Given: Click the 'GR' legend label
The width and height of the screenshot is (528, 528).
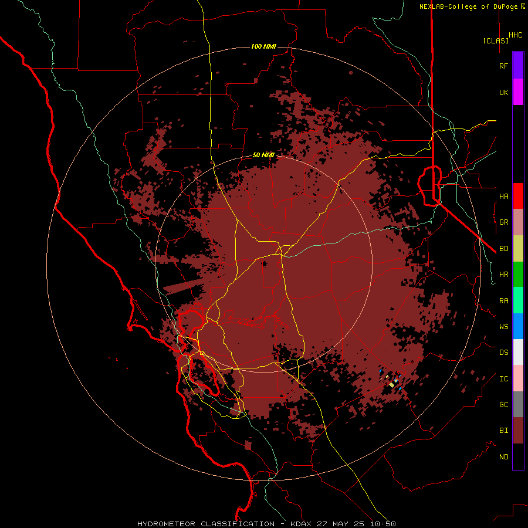Looking at the screenshot, I should [503, 222].
